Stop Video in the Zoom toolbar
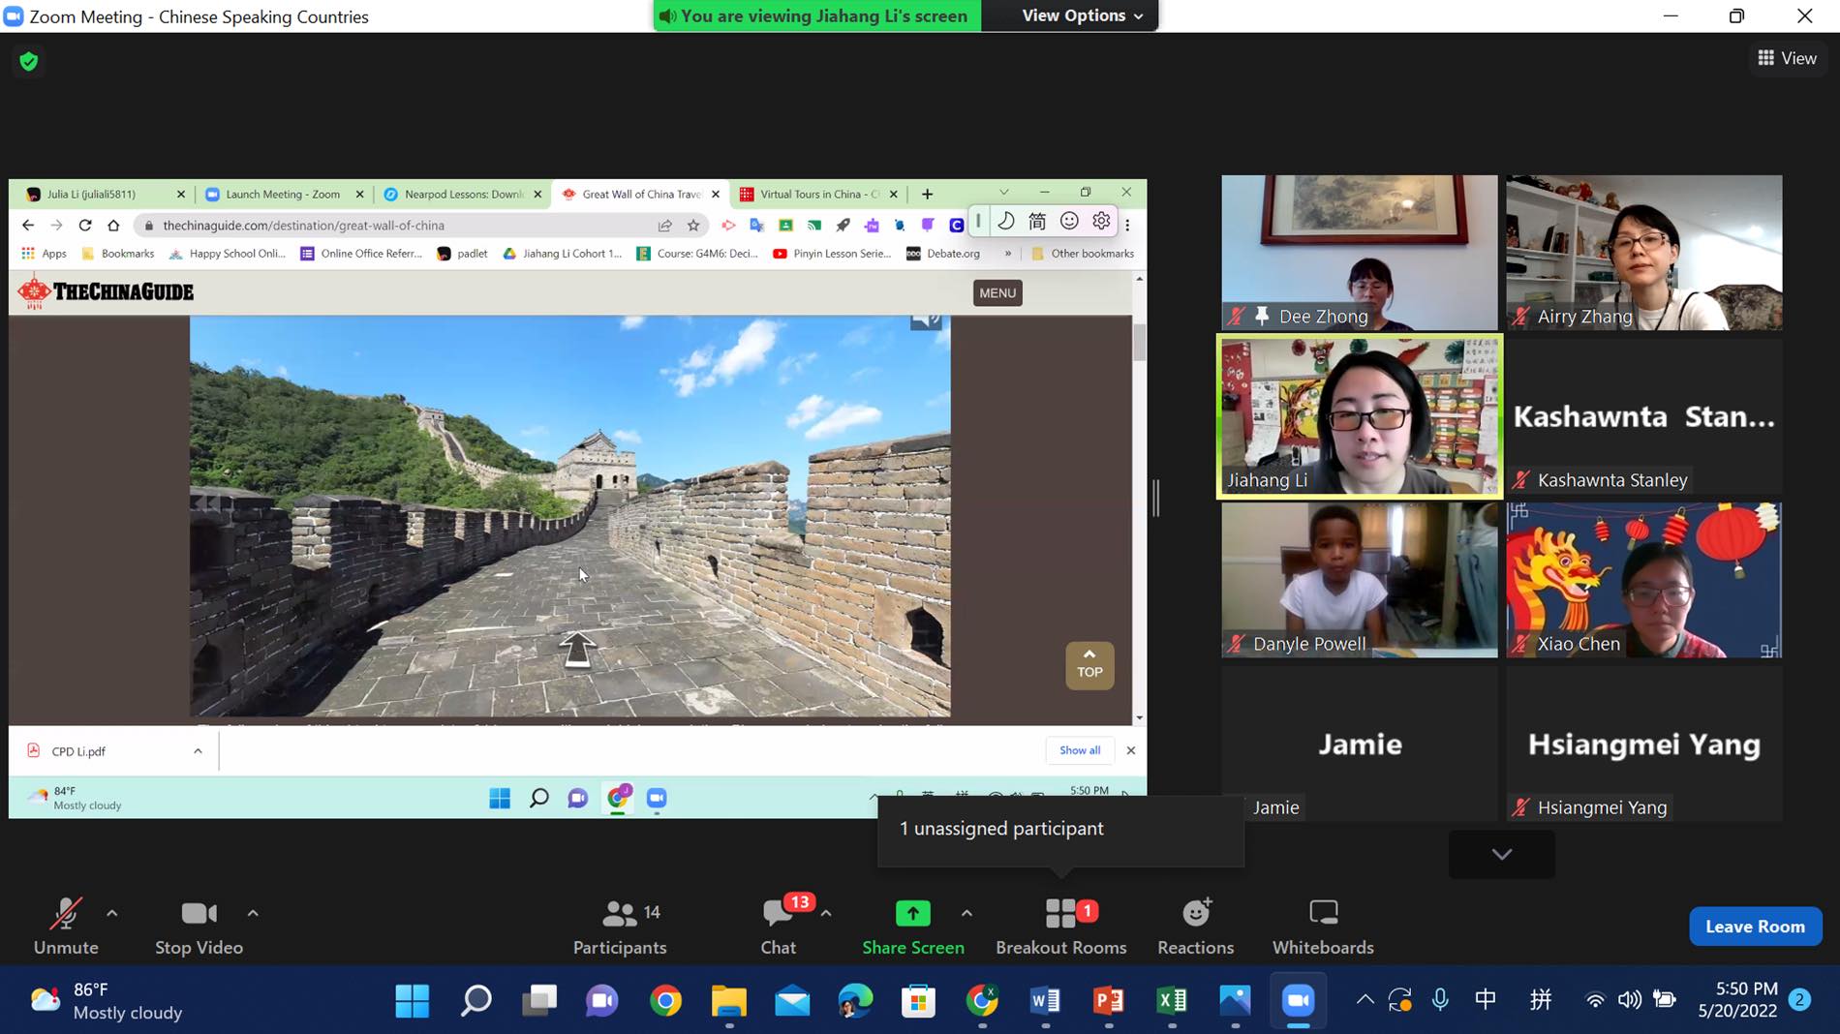 point(199,927)
